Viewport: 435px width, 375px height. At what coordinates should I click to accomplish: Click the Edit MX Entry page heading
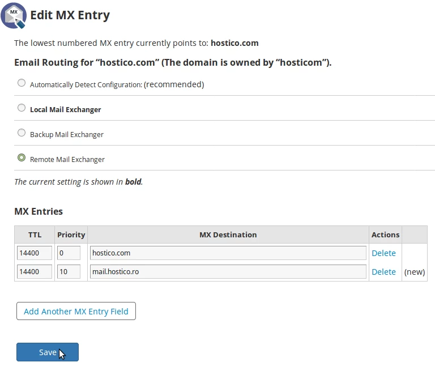(70, 15)
